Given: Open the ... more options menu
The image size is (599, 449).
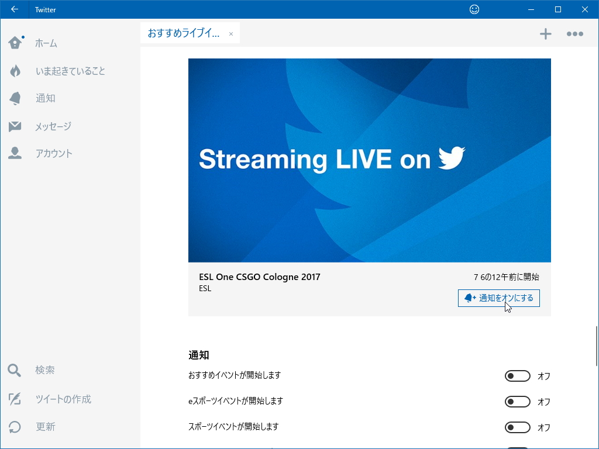Looking at the screenshot, I should pos(575,33).
